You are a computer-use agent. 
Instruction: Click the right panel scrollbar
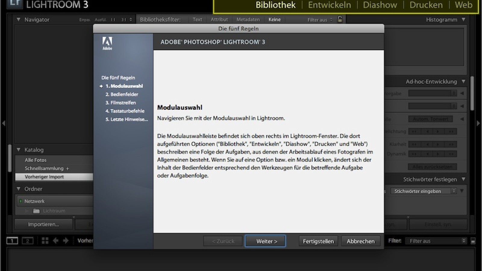tap(472, 93)
